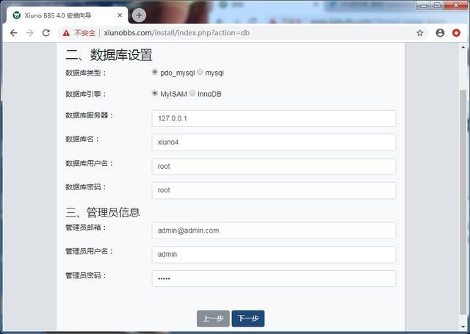Click the scrollbar up arrow
The image size is (470, 334).
[x=463, y=47]
